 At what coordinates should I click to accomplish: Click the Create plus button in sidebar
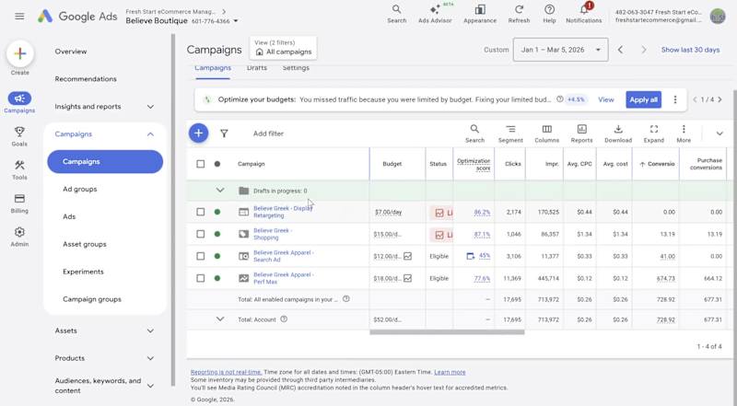tap(19, 53)
